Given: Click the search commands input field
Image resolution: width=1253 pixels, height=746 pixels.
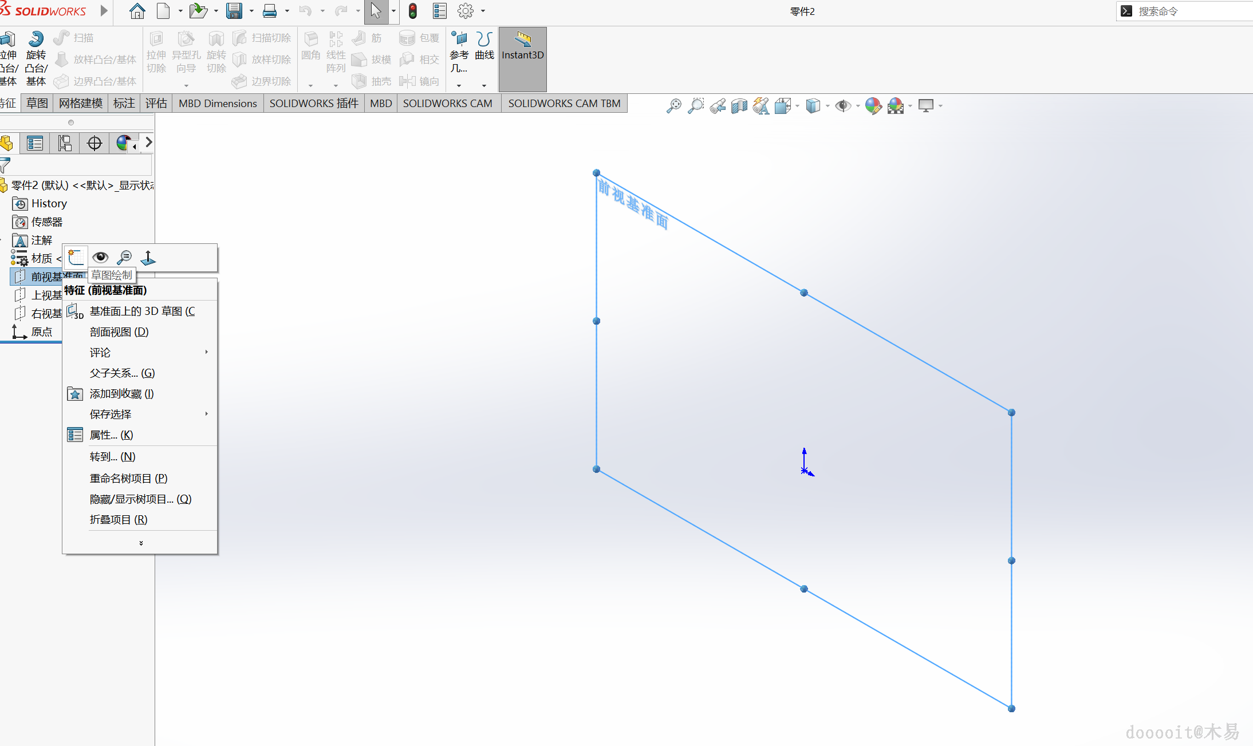Looking at the screenshot, I should pos(1191,11).
